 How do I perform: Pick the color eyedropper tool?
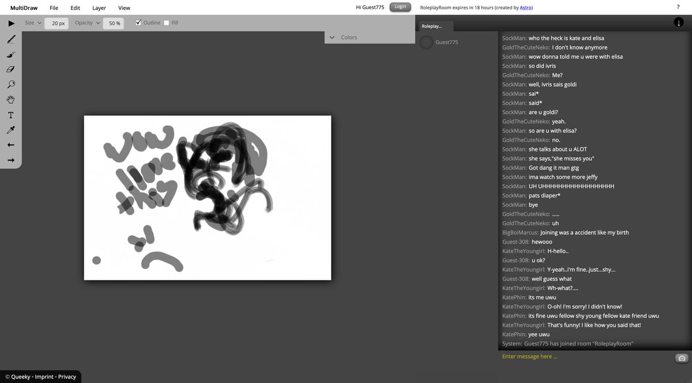[x=10, y=129]
